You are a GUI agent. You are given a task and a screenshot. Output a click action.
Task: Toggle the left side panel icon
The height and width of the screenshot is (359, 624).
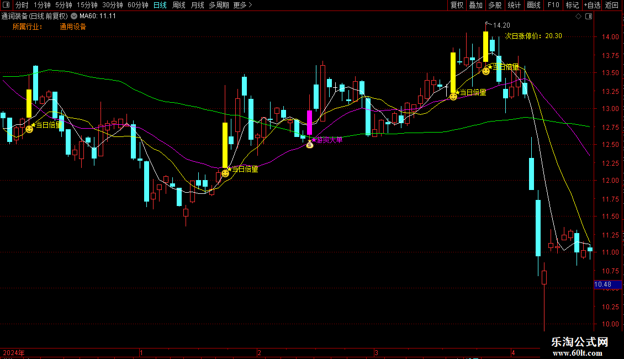tap(6, 5)
